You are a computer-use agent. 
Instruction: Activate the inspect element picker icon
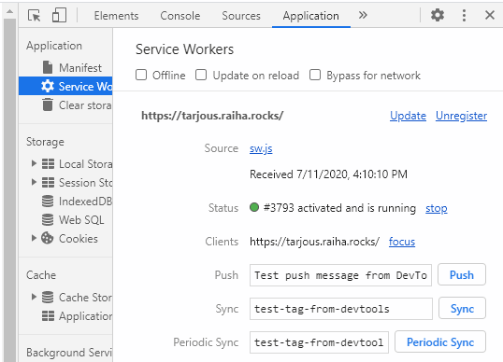pyautogui.click(x=35, y=15)
